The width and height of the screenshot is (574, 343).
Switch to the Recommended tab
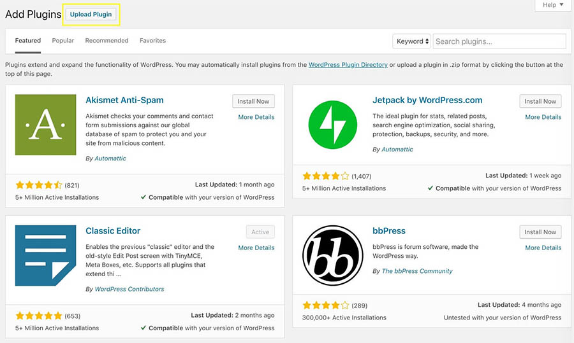pyautogui.click(x=107, y=41)
